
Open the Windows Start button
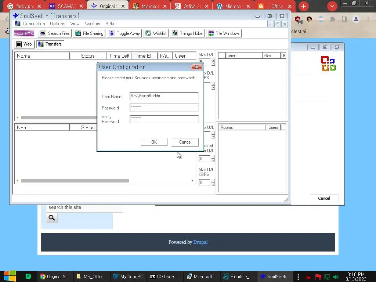tap(10, 276)
